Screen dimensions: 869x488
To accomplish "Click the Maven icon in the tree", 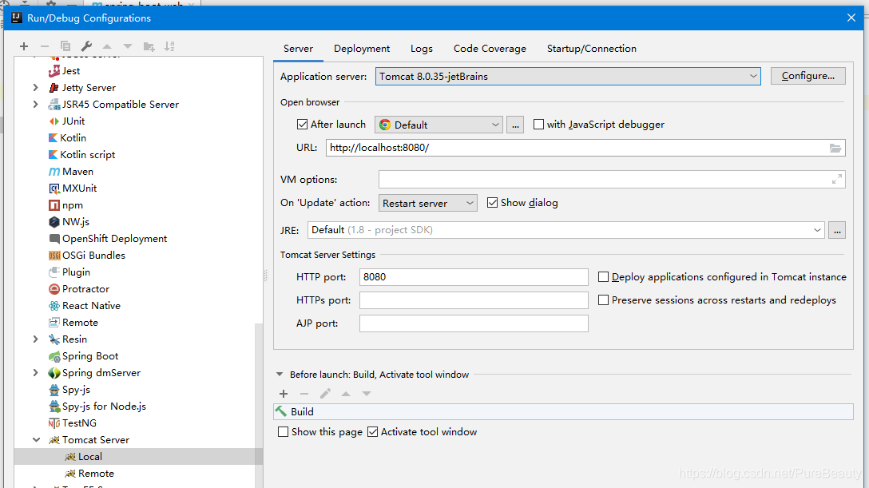I will [x=54, y=172].
